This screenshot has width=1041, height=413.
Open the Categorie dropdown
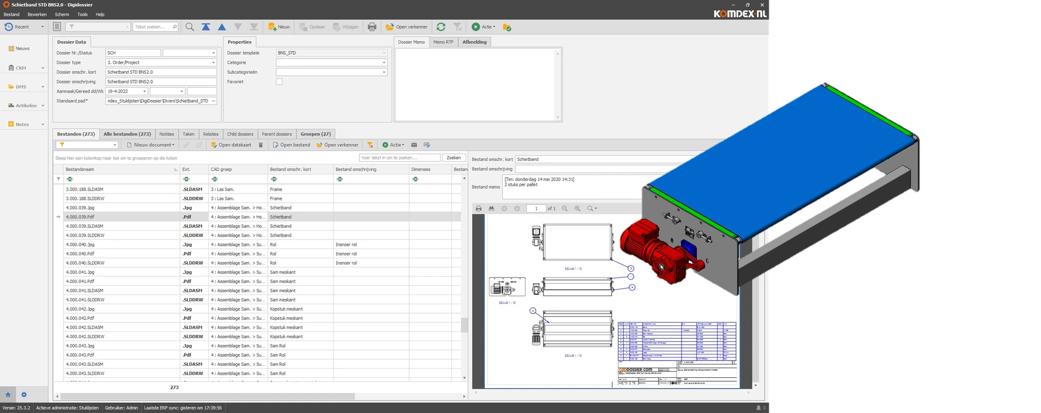[x=384, y=63]
